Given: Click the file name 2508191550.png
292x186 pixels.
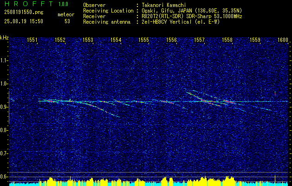Looking at the screenshot, I should (x=24, y=13).
